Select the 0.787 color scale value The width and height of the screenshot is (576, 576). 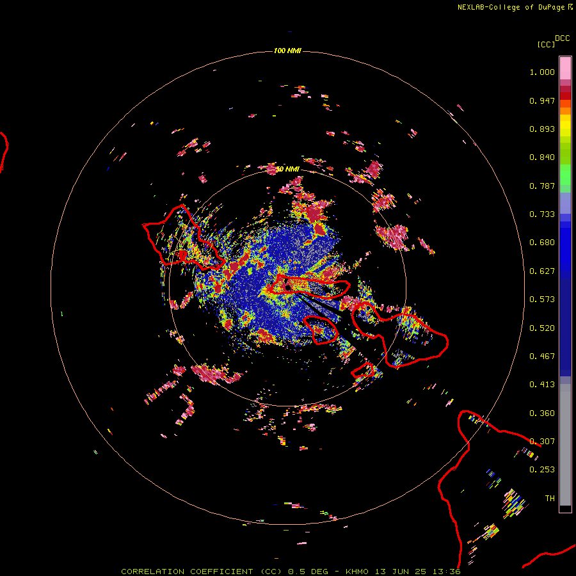pyautogui.click(x=542, y=186)
